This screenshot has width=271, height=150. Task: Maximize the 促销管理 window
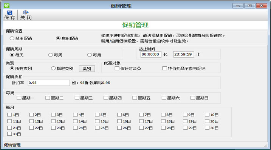coord(249,6)
